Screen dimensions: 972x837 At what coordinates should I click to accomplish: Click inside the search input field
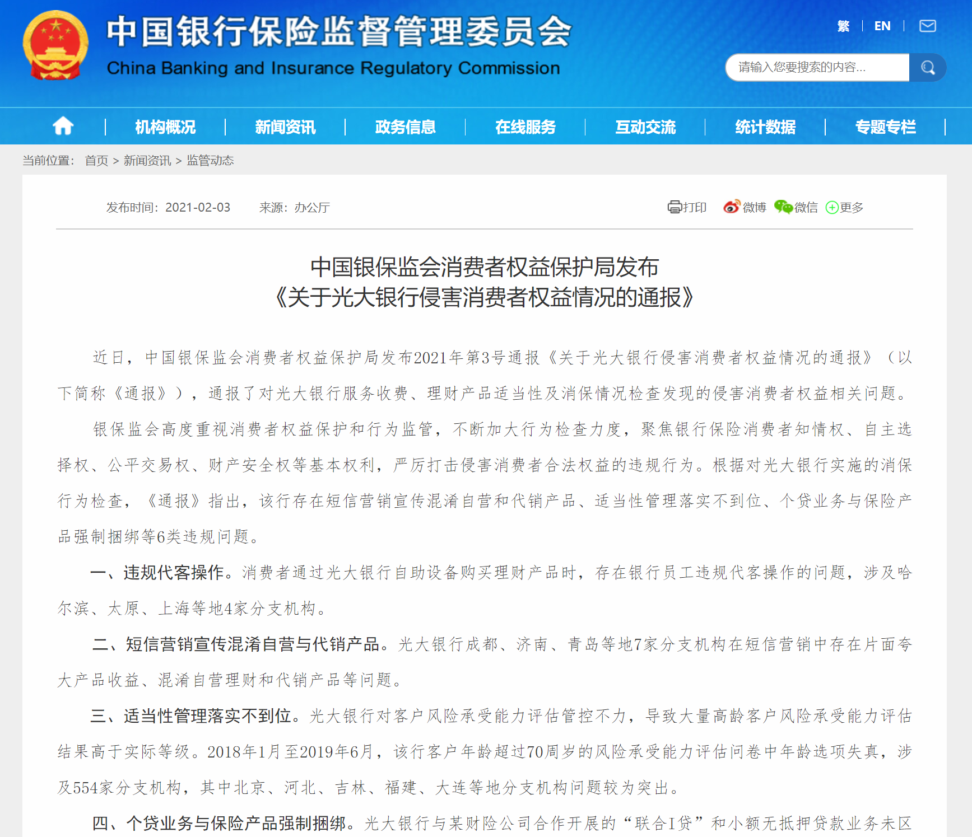coord(812,67)
